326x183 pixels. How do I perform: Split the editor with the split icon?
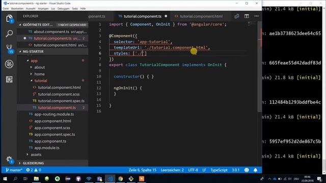tap(247, 16)
